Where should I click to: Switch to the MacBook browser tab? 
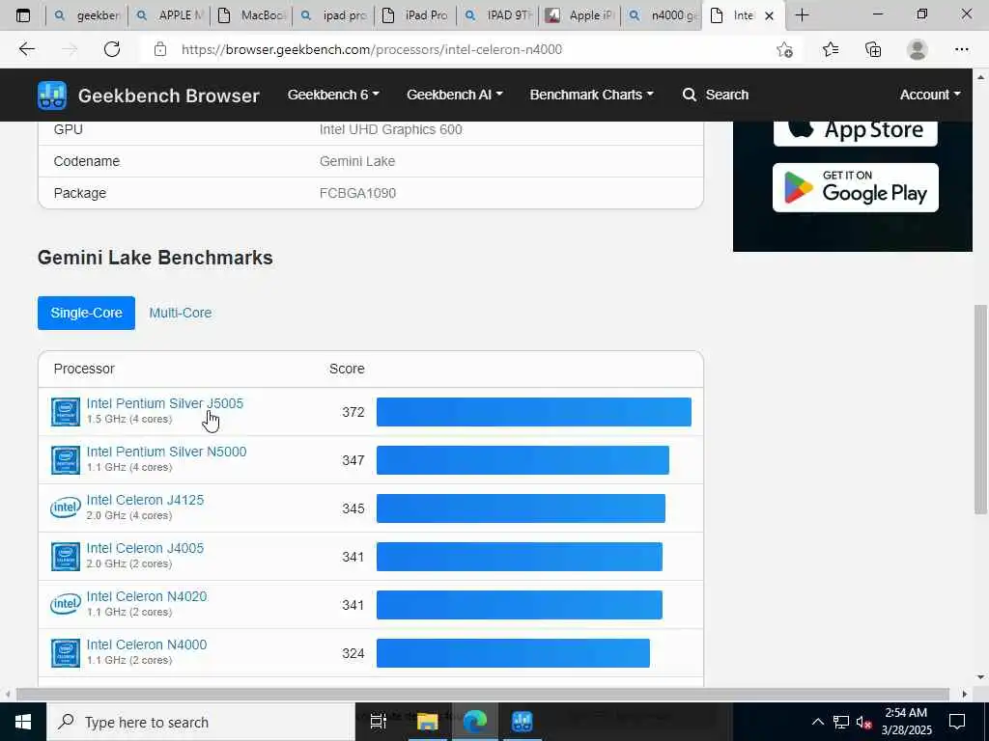tap(252, 15)
